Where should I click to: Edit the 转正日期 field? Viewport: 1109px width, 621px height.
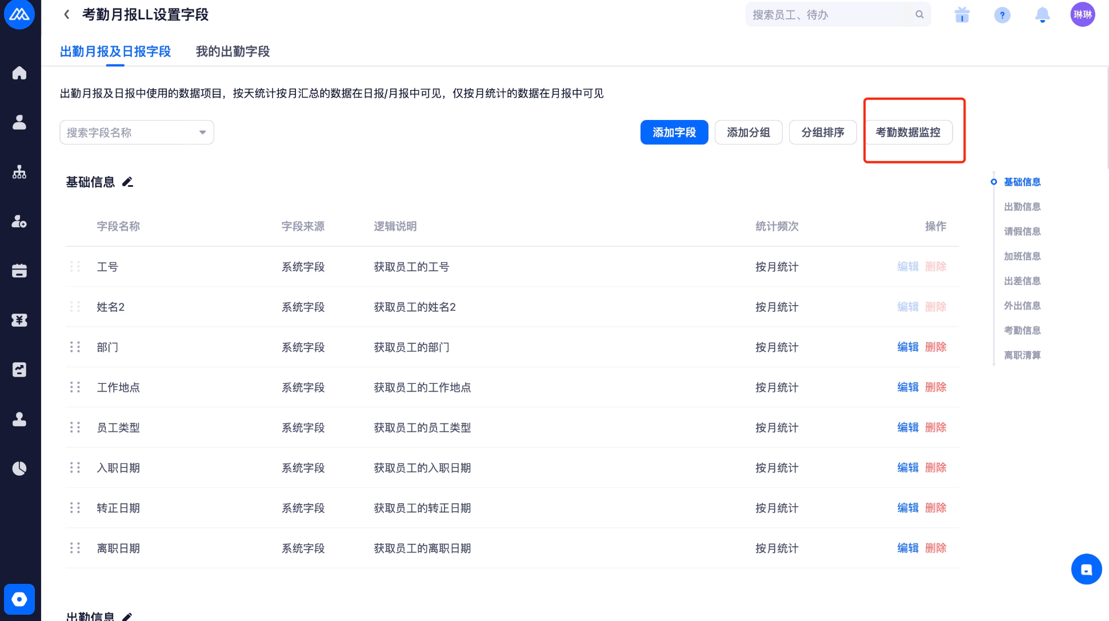(908, 508)
